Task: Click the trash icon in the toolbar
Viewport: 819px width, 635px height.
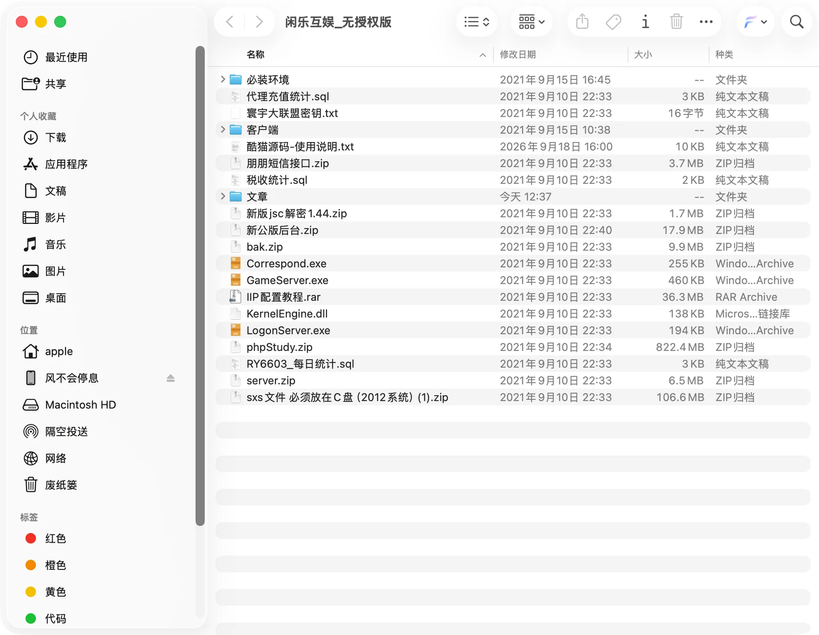Action: [x=676, y=22]
